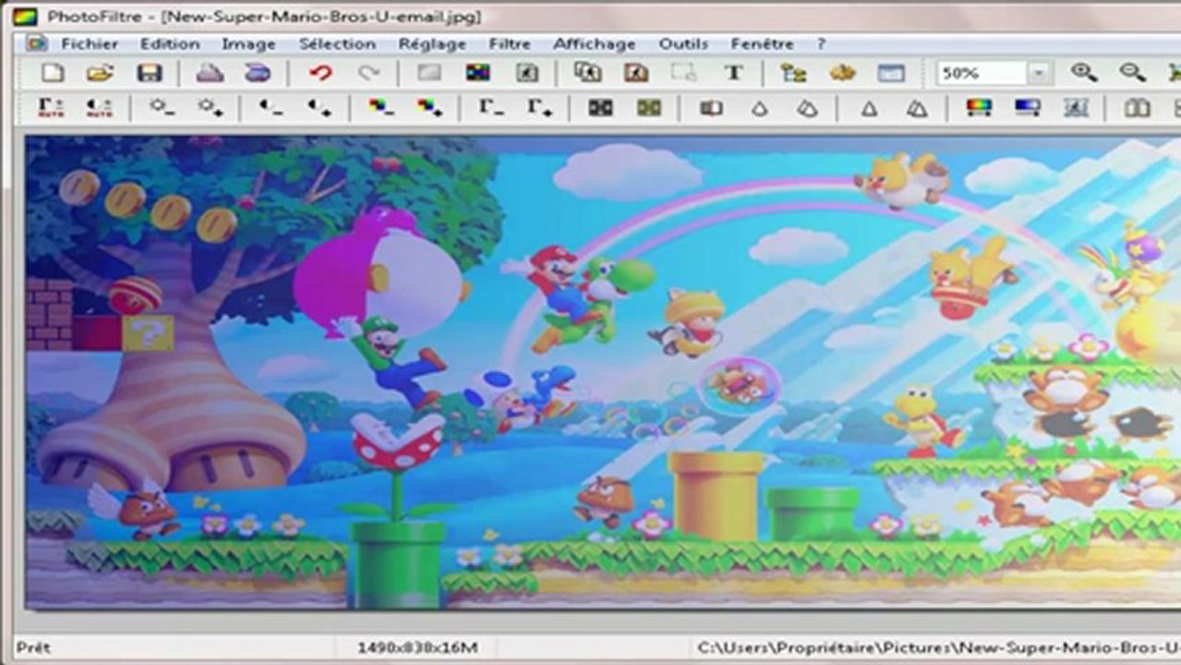The width and height of the screenshot is (1181, 665).
Task: Click the Open folder icon
Action: [x=100, y=73]
